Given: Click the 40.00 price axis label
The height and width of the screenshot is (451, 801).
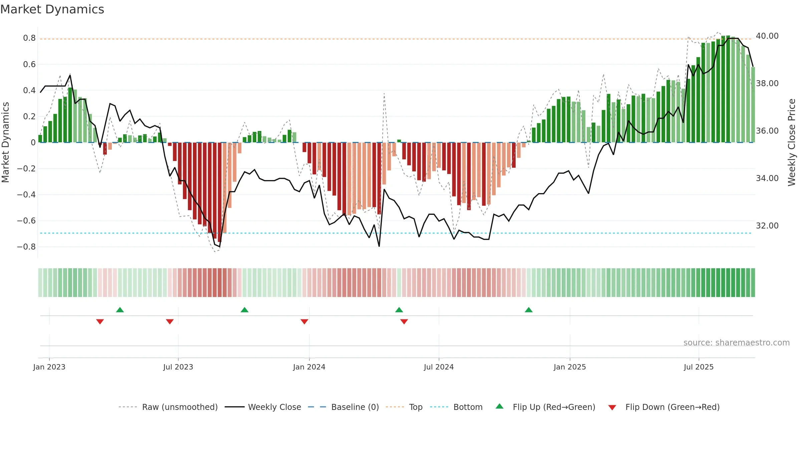Looking at the screenshot, I should (x=767, y=36).
